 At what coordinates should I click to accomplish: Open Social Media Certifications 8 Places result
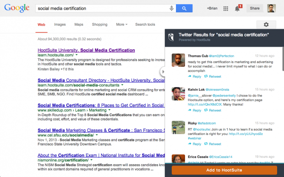point(101,105)
